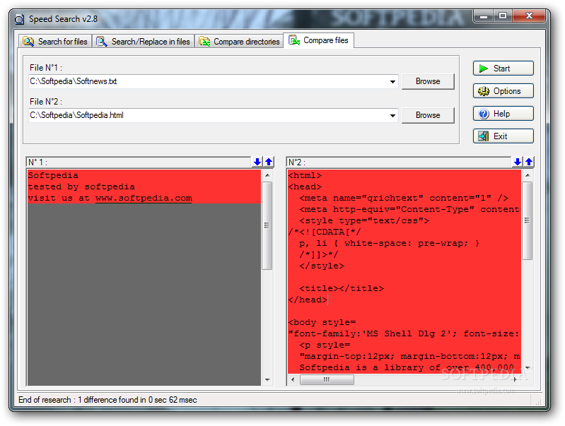The width and height of the screenshot is (565, 426).
Task: Click the Speed Search title bar icon
Action: 20,19
